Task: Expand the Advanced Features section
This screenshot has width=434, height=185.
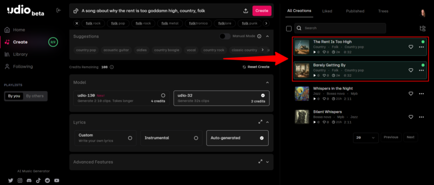Action: (267, 162)
